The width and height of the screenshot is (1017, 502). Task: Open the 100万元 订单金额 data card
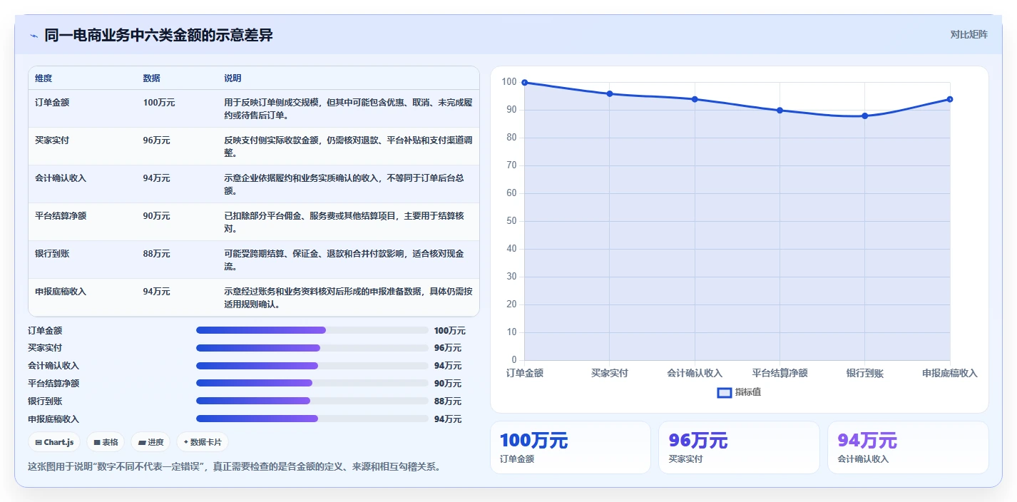coord(571,447)
